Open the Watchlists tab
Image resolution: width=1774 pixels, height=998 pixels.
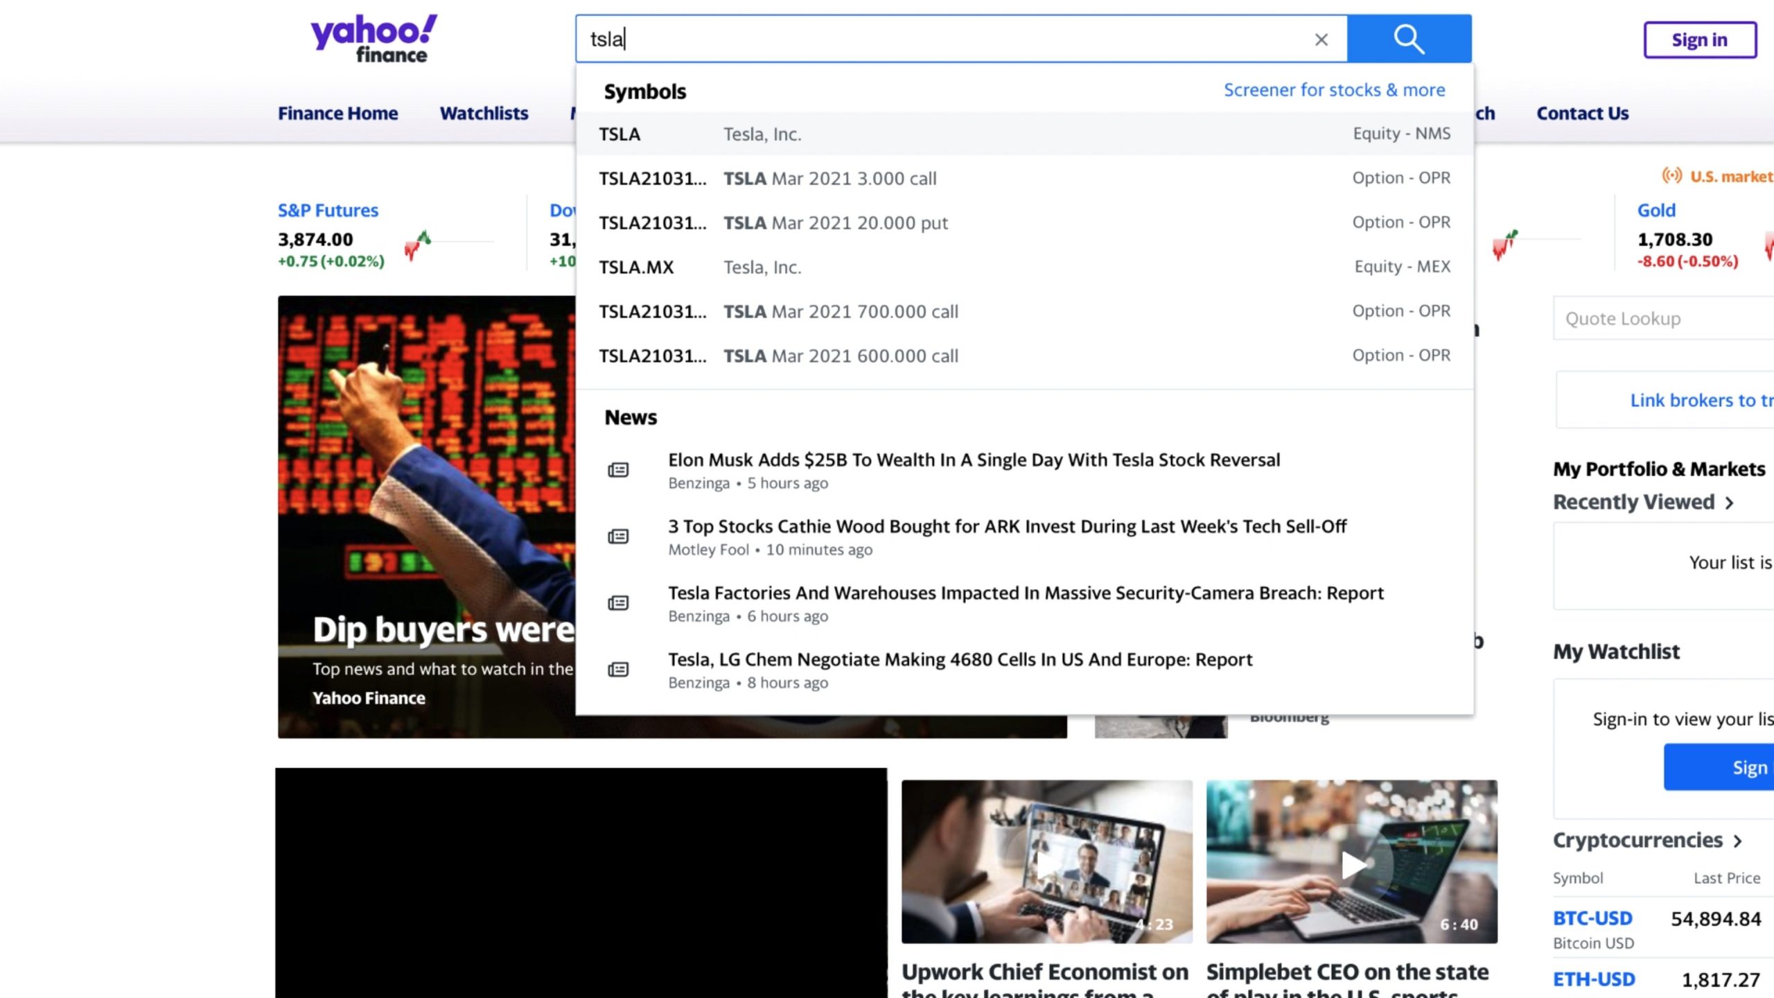click(x=484, y=113)
